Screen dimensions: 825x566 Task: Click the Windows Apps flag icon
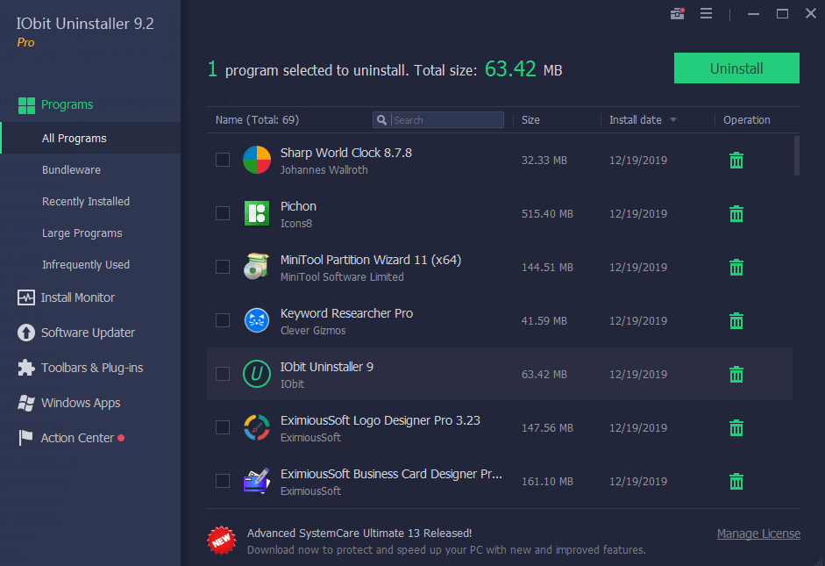[x=26, y=403]
